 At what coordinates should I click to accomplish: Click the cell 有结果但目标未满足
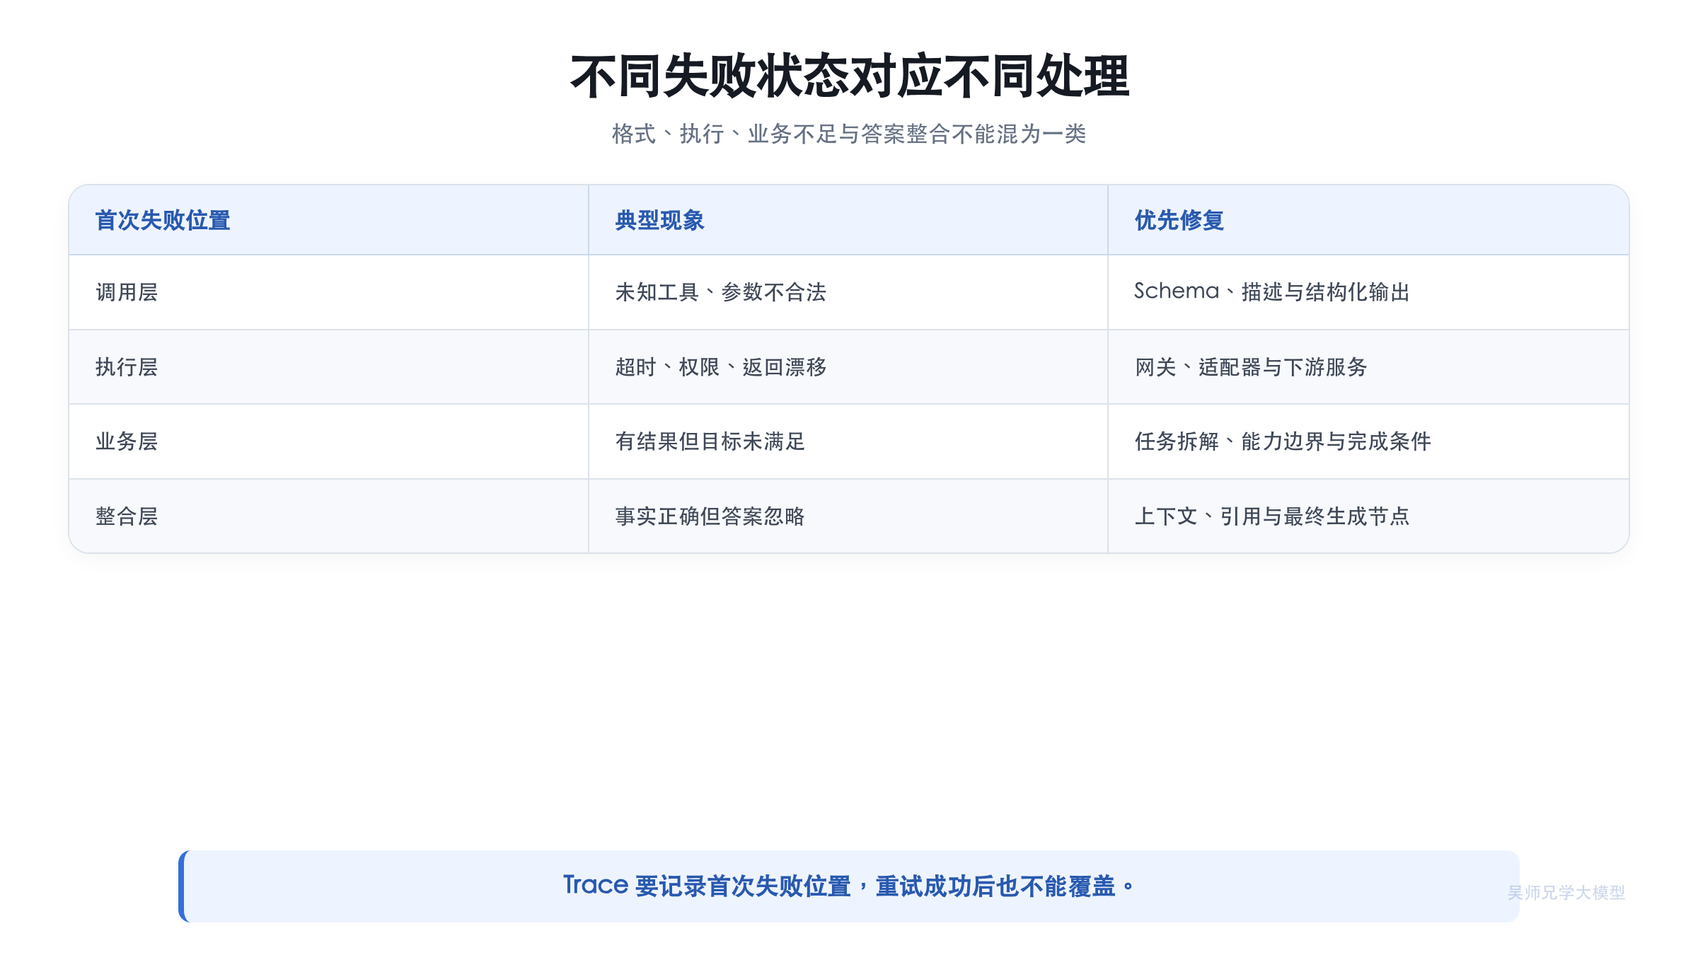848,441
